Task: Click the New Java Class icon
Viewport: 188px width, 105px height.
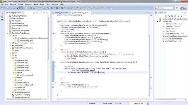Action: pos(71,8)
